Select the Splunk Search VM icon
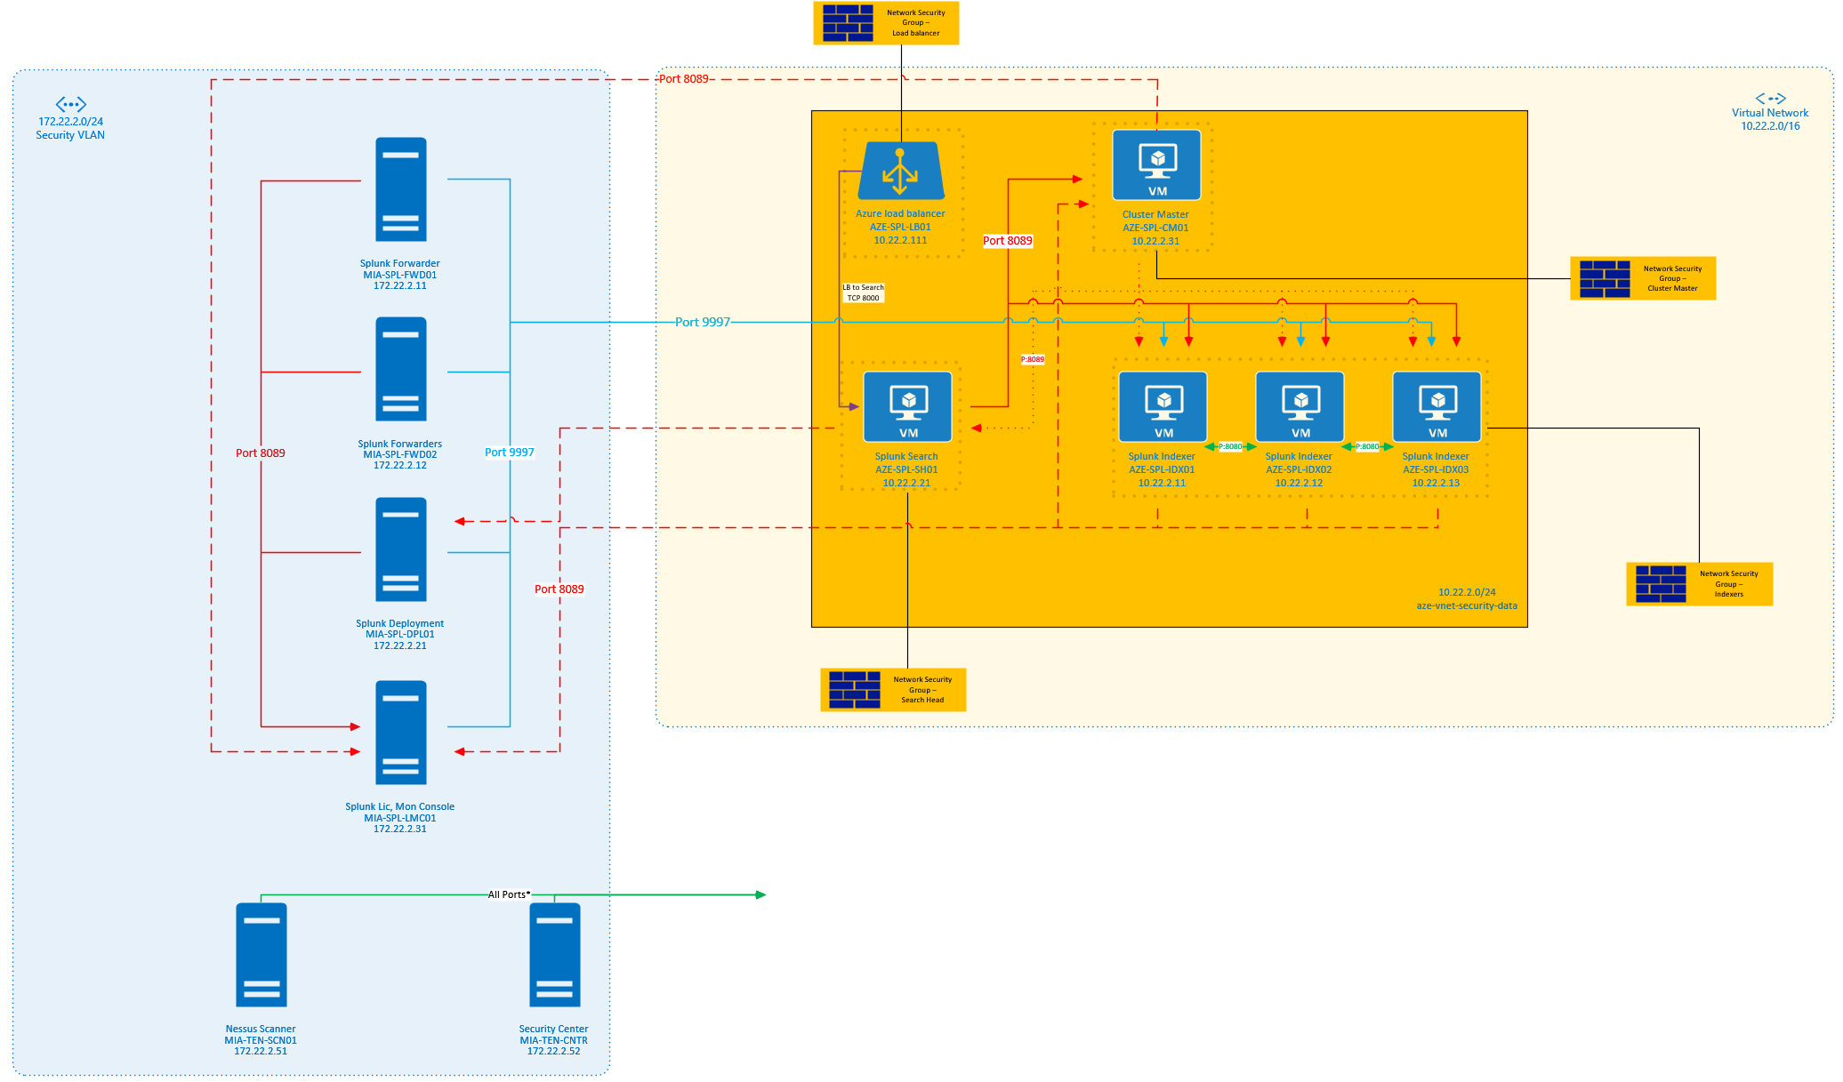Viewport: 1843px width, 1082px height. tap(907, 406)
